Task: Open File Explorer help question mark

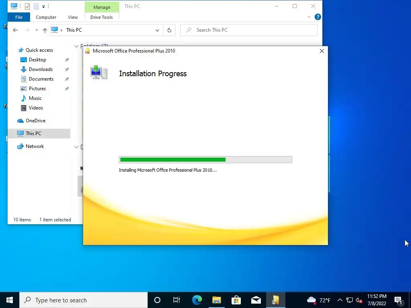Action: point(318,17)
